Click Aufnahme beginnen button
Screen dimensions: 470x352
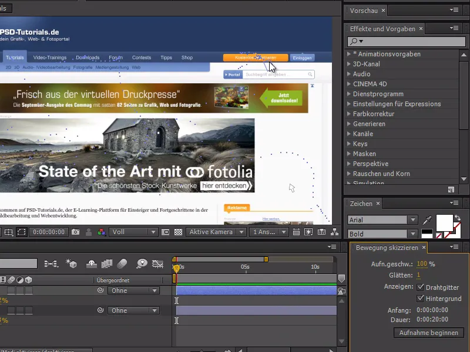point(429,333)
